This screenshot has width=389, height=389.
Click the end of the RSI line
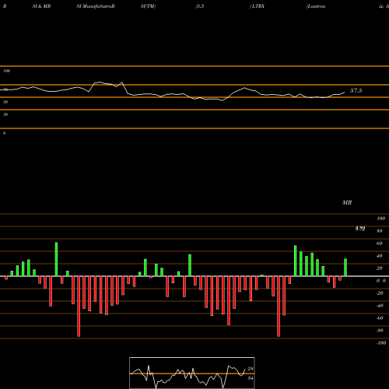point(345,92)
